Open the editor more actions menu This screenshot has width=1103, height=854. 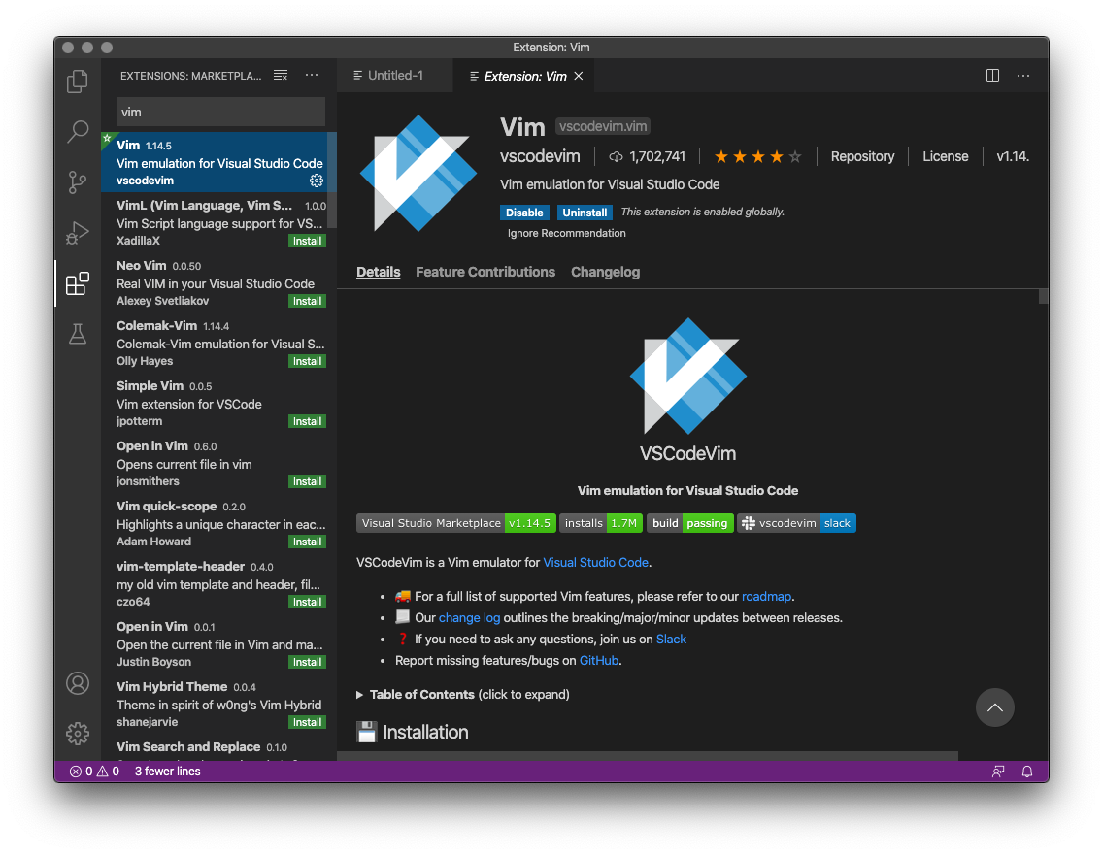coord(1023,75)
